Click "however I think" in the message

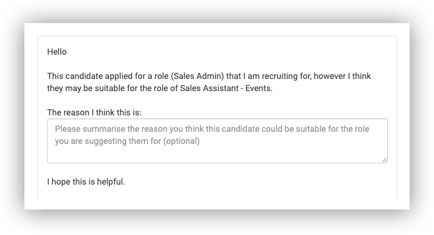(342, 76)
